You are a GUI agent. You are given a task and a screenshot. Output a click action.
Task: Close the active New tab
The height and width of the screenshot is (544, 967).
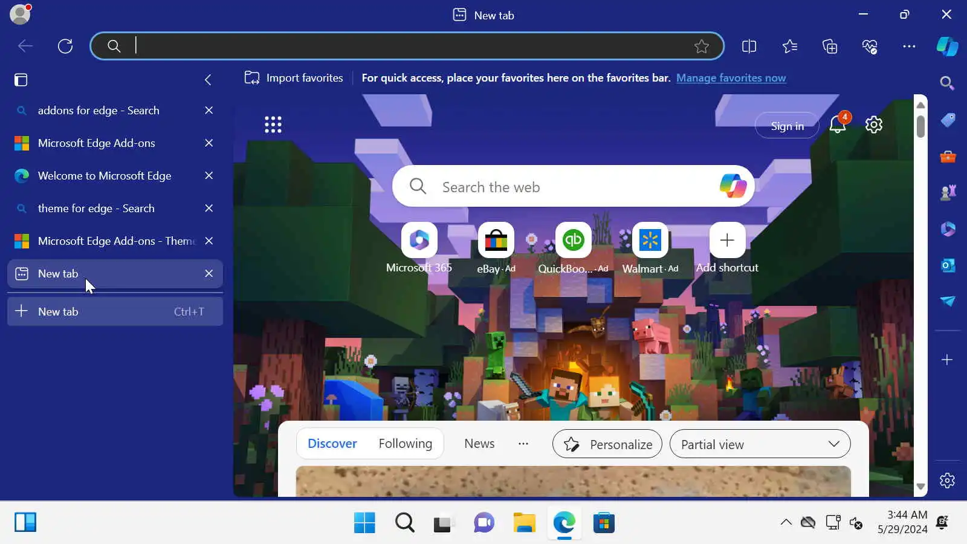coord(209,274)
